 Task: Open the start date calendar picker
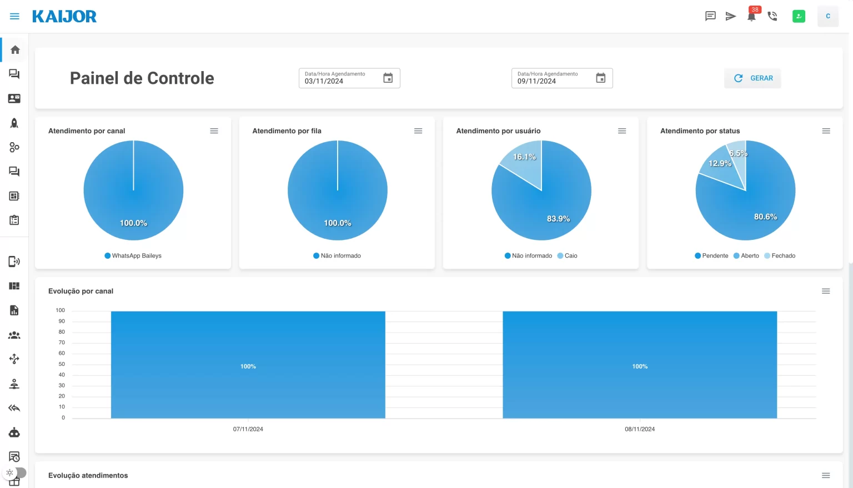[x=388, y=78]
